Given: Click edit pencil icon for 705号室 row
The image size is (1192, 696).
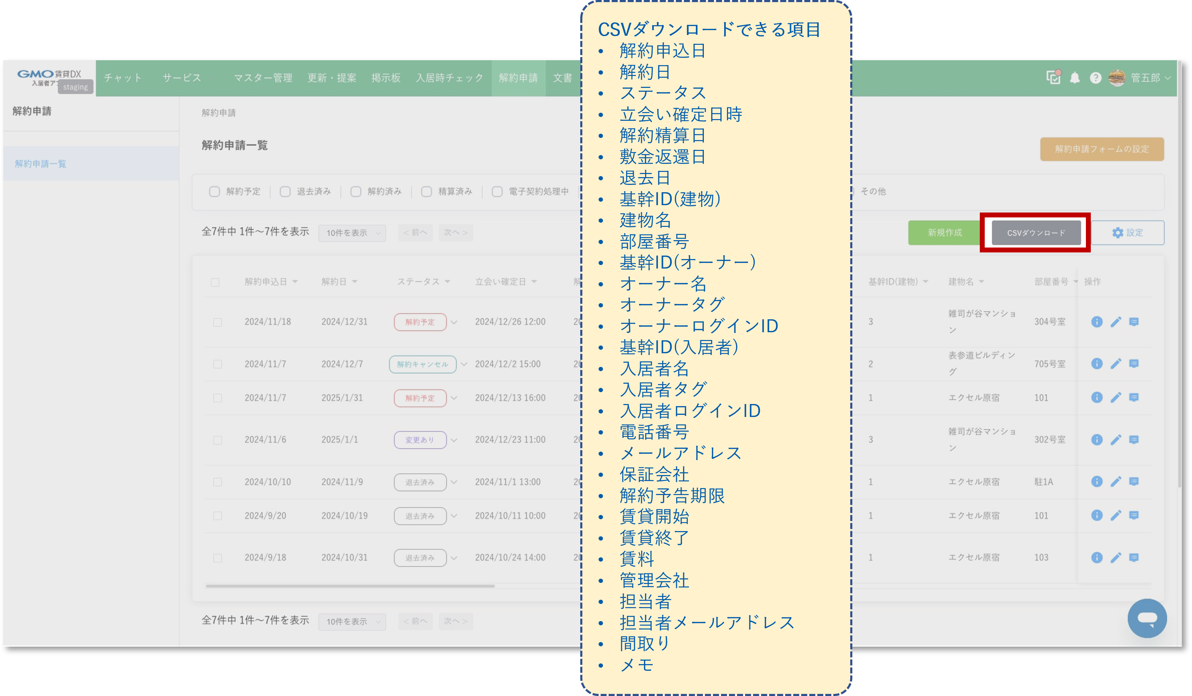Looking at the screenshot, I should (x=1116, y=364).
